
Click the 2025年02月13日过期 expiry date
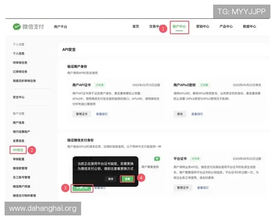(146, 85)
